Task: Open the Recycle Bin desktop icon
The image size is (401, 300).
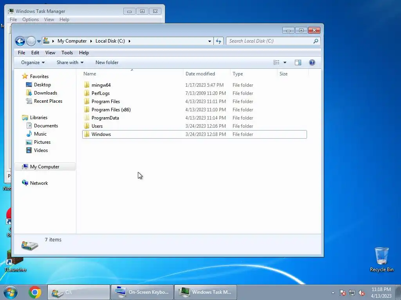Action: [381, 259]
